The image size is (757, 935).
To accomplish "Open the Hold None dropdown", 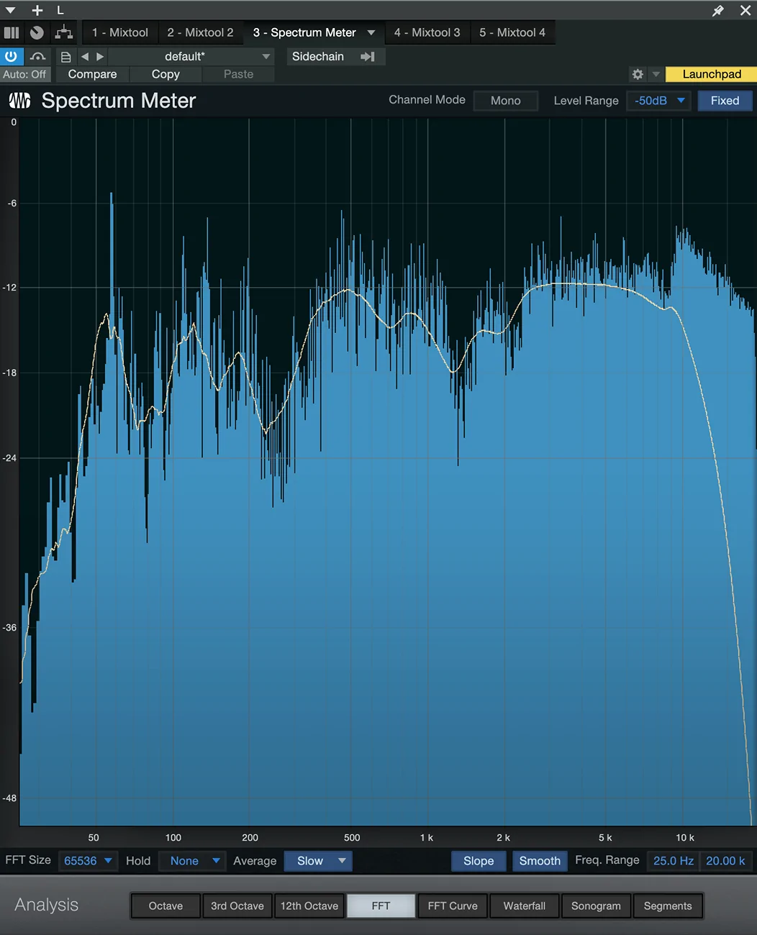I will [x=193, y=861].
